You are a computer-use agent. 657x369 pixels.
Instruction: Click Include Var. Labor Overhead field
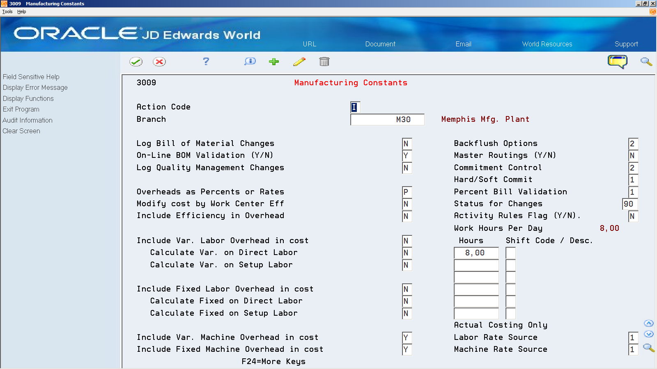pos(407,241)
